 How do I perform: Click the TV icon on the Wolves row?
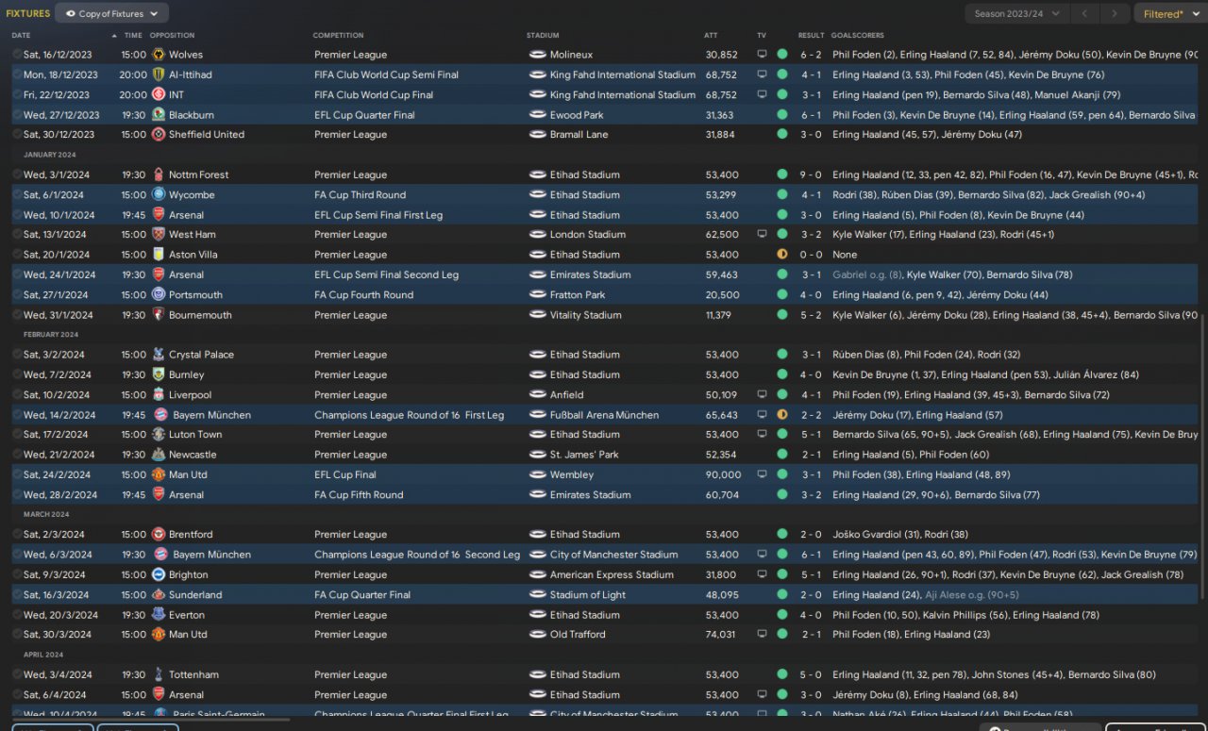tap(762, 55)
